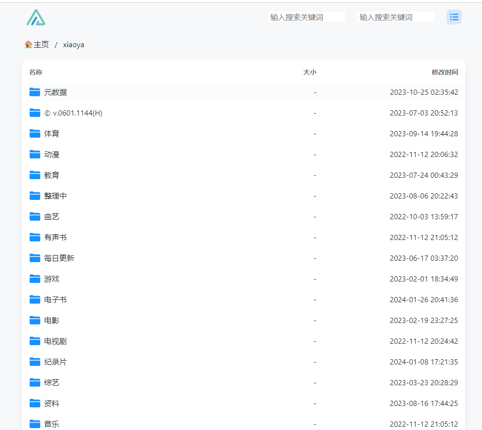Click folder icon of 电子书
482x430 pixels.
pyautogui.click(x=35, y=299)
